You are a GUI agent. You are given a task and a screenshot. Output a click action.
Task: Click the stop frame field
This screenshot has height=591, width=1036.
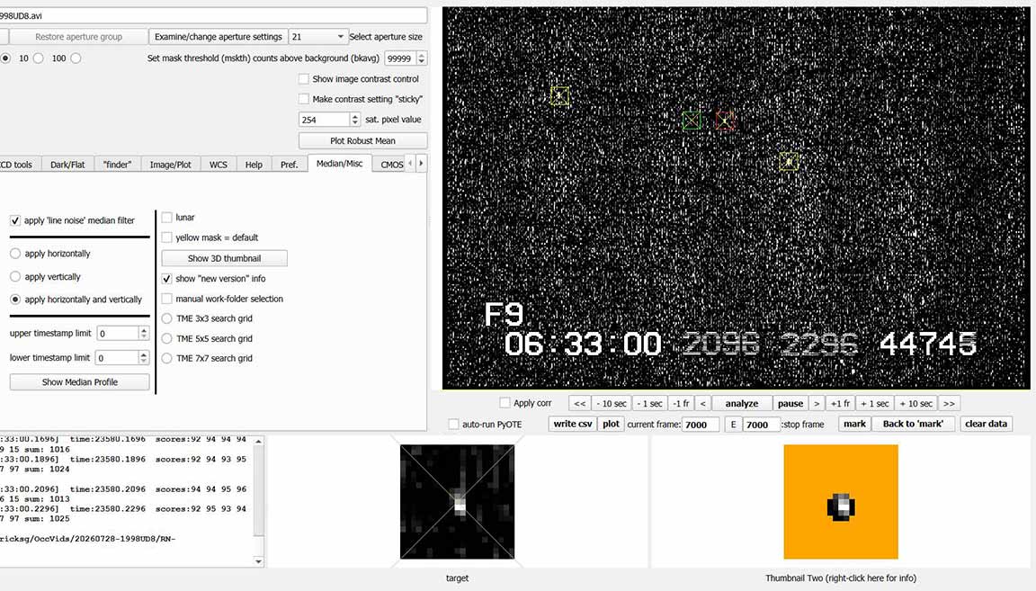[x=761, y=425]
